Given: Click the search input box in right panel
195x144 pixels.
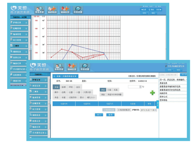Looking at the screenshot, I should (x=169, y=75).
